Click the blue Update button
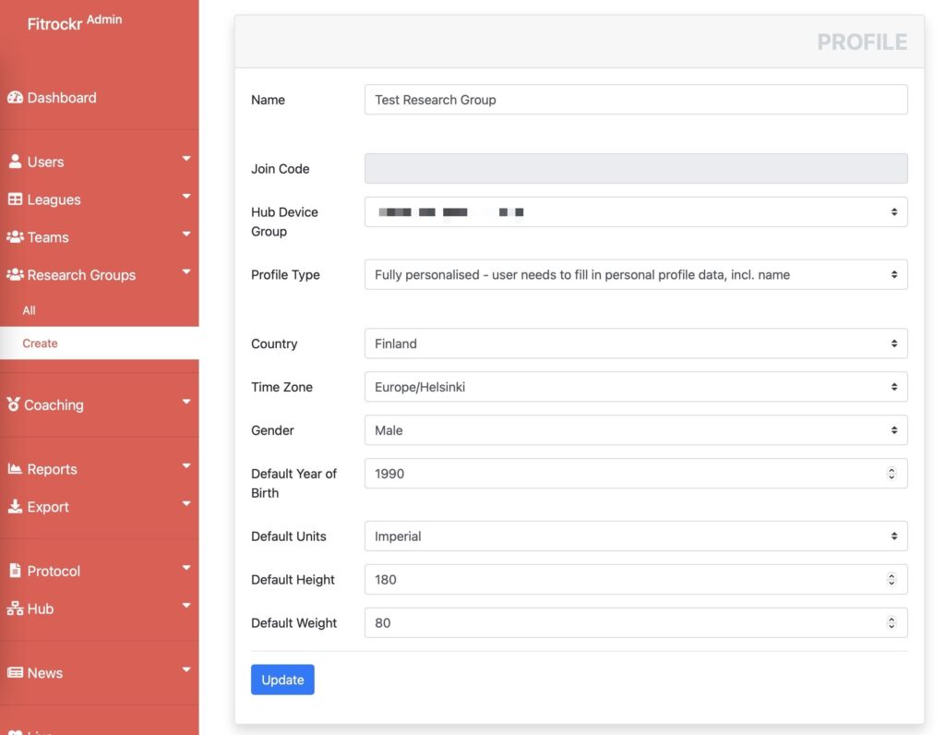The height and width of the screenshot is (735, 945). coord(282,680)
